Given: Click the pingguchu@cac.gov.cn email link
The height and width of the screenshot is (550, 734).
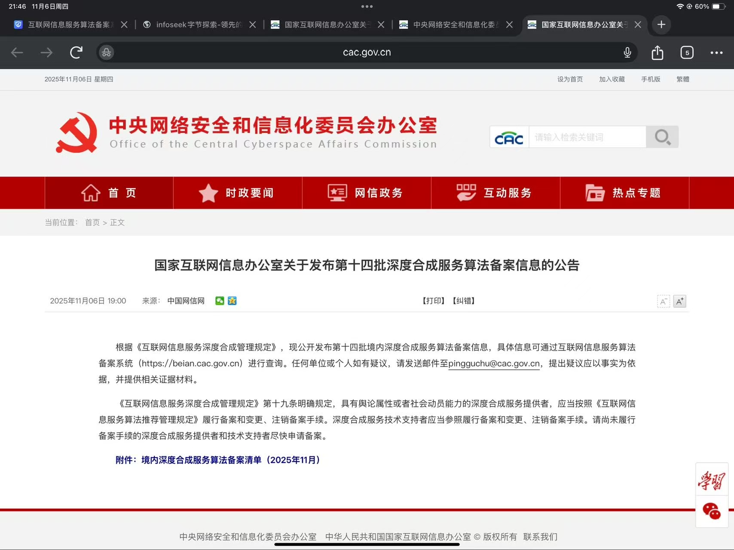Looking at the screenshot, I should (x=494, y=364).
